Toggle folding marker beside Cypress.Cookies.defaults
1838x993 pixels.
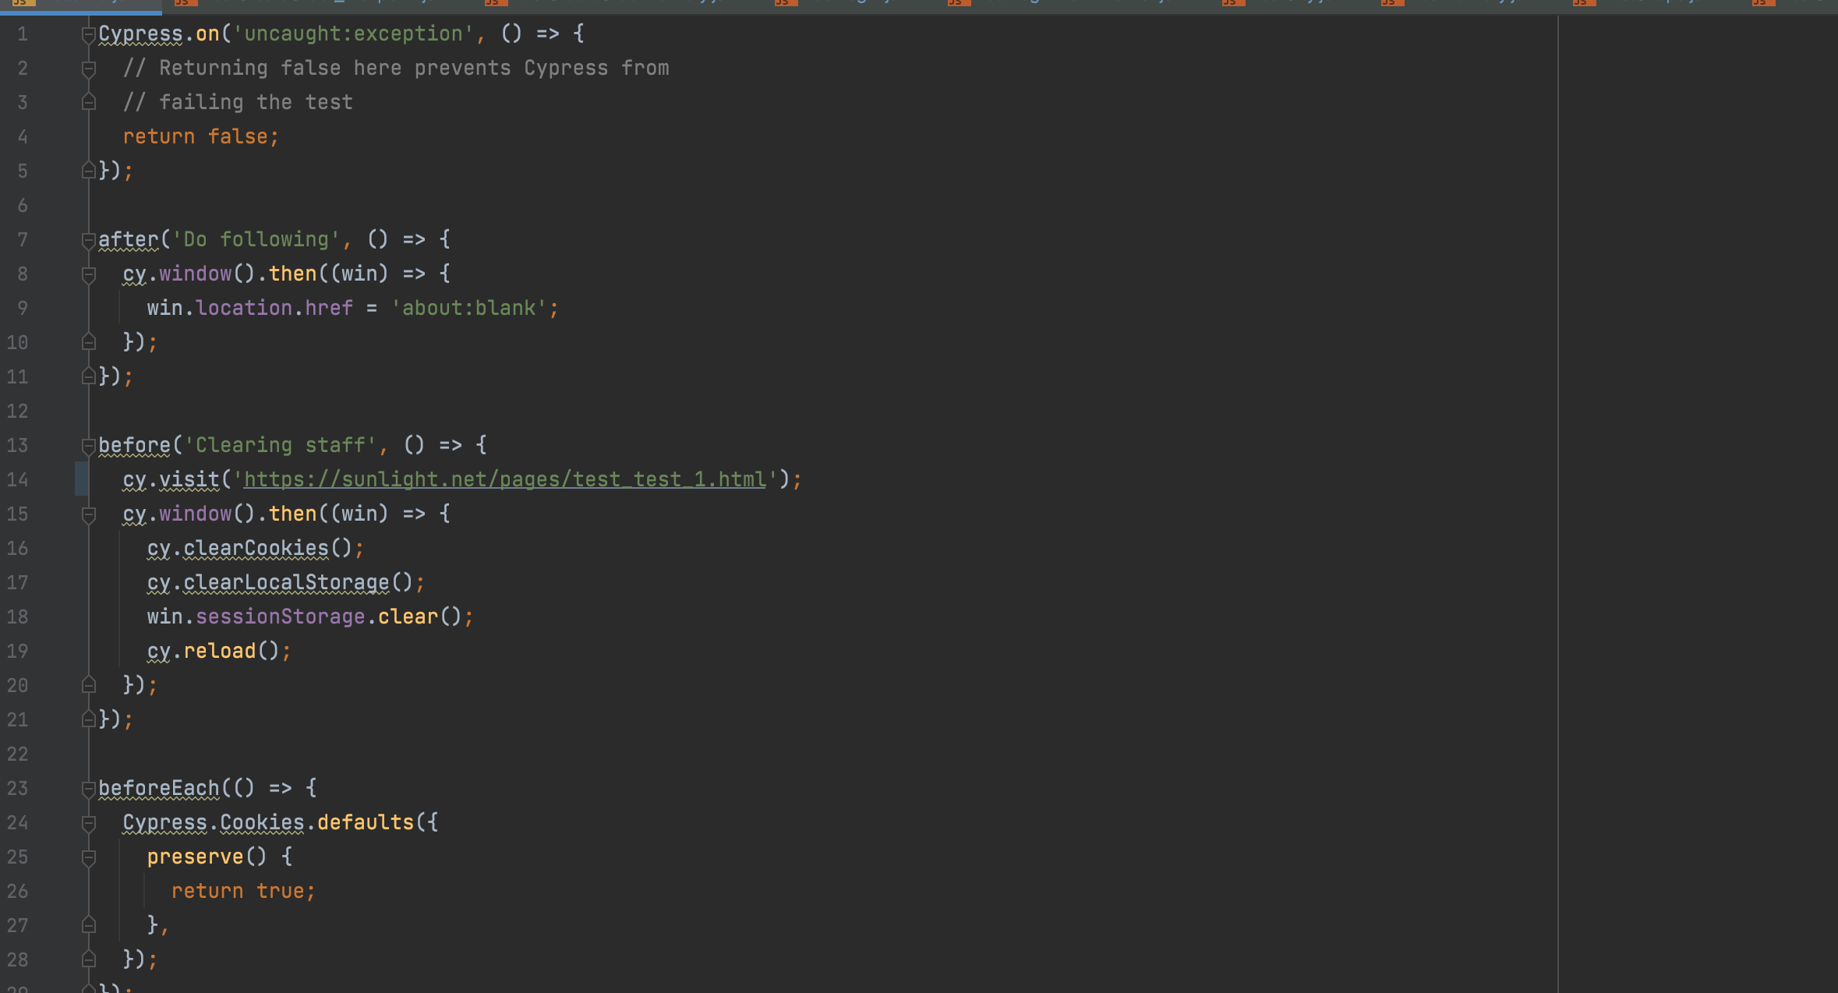pyautogui.click(x=88, y=822)
